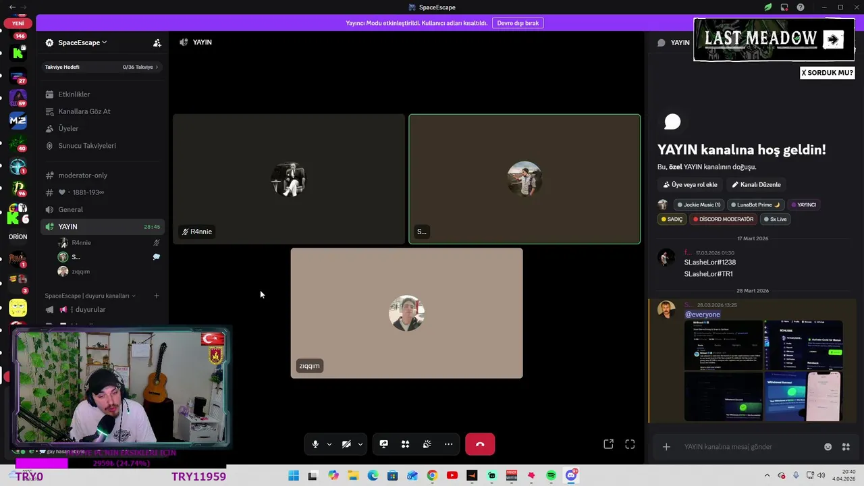Select Jockie Music (1) role chip
The height and width of the screenshot is (486, 864).
[699, 205]
